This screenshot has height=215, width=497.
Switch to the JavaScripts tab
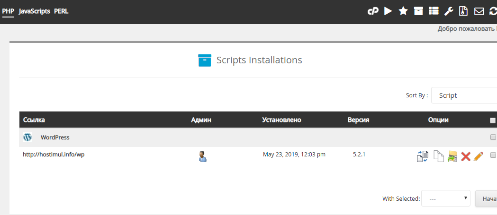click(x=35, y=11)
